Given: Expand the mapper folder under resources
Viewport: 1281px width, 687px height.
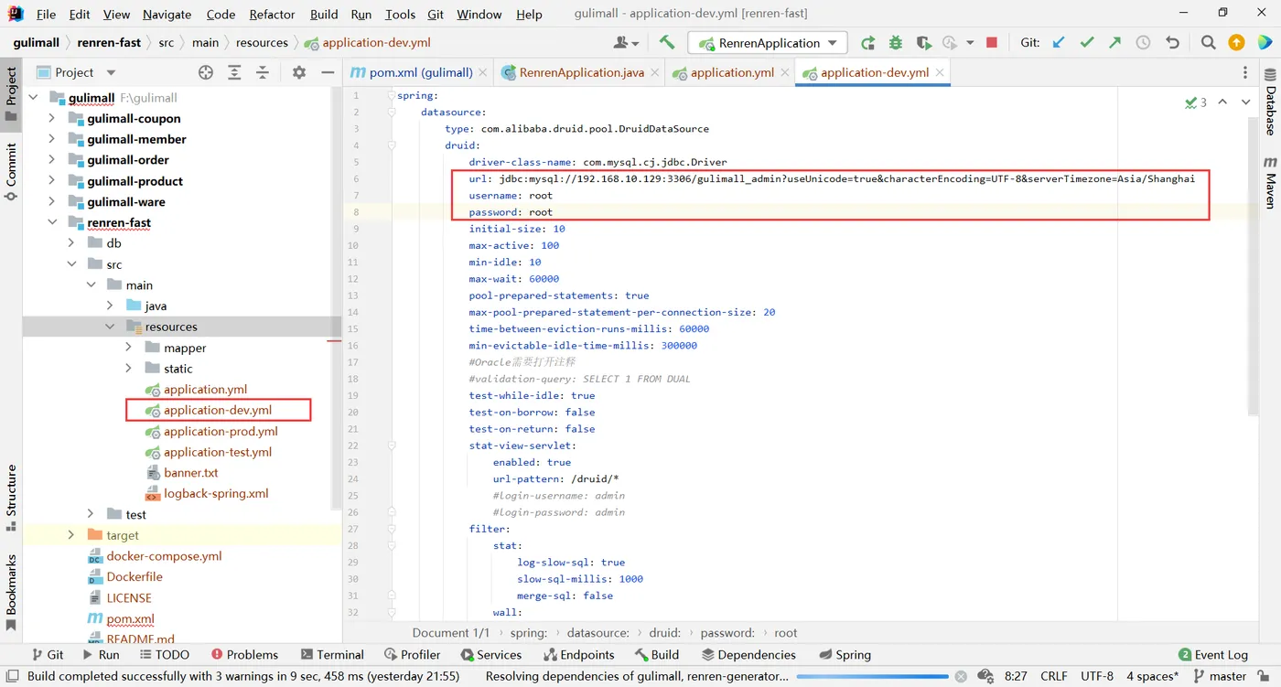Looking at the screenshot, I should pyautogui.click(x=129, y=348).
